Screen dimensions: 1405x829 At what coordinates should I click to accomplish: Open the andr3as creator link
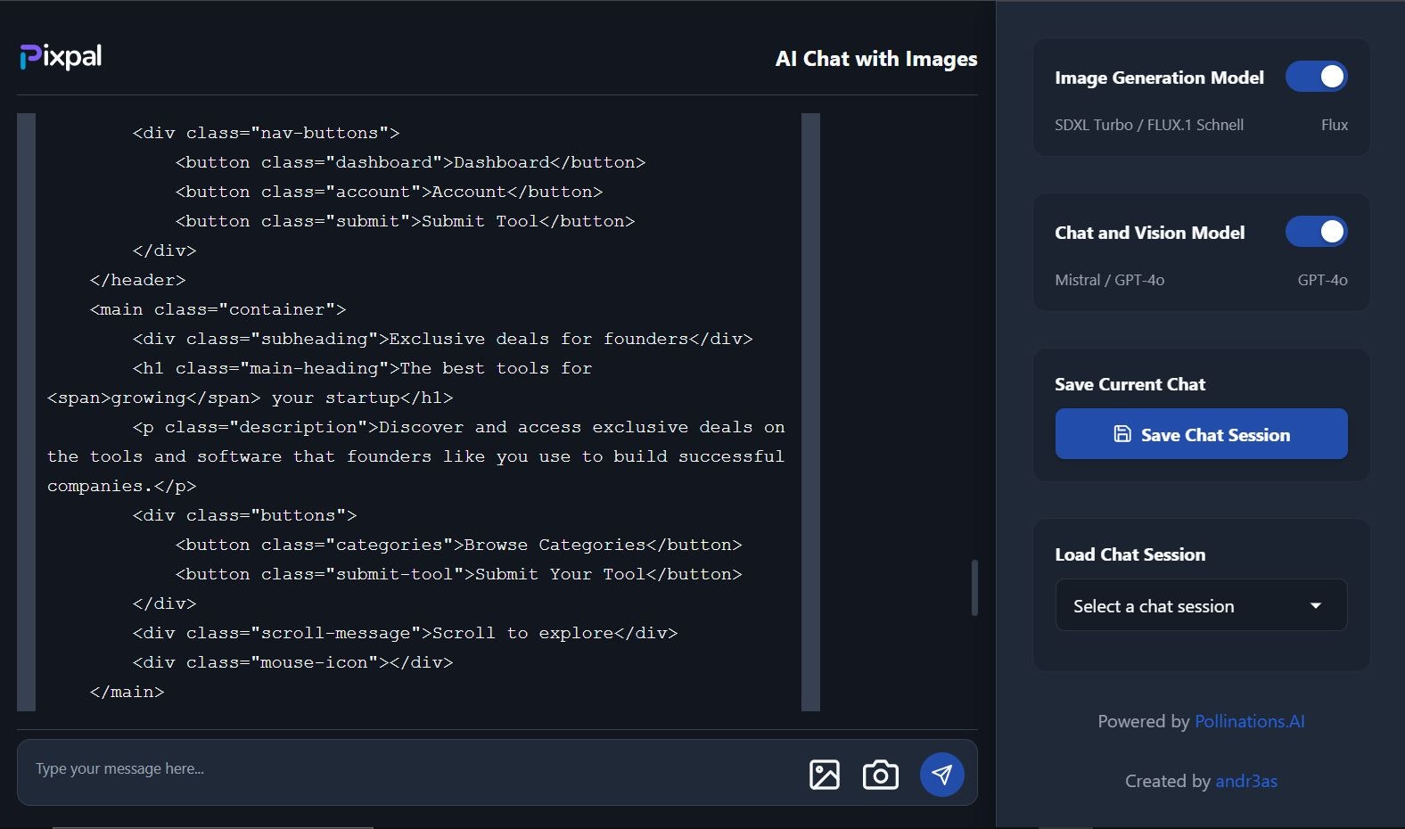1246,781
